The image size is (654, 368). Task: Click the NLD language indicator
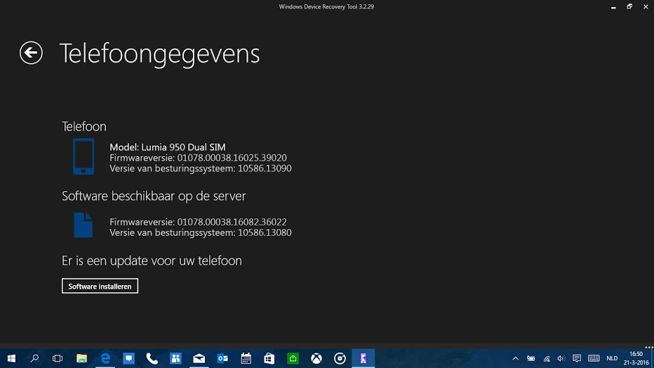[612, 358]
